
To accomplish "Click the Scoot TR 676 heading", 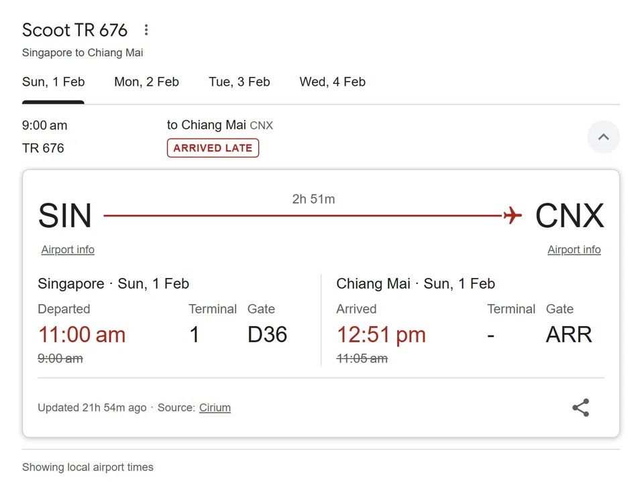I will 74,30.
